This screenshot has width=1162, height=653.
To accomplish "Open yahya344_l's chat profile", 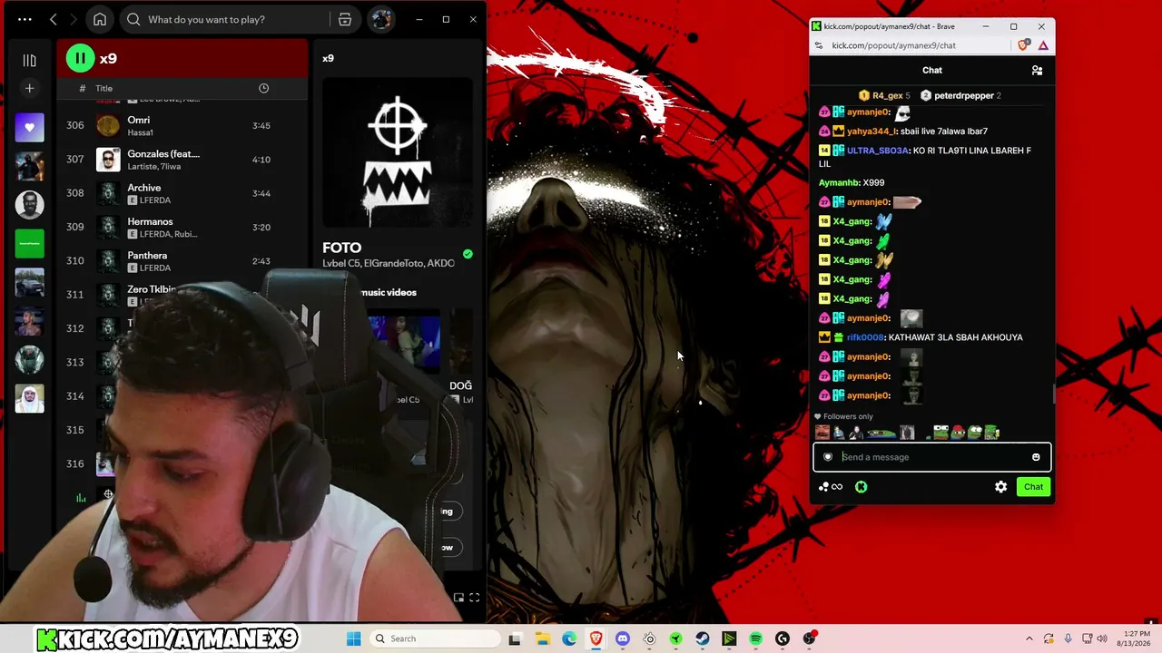I will point(871,132).
